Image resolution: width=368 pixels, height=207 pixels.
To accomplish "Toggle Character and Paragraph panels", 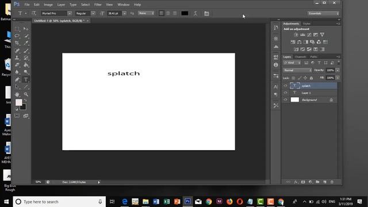I will [x=206, y=13].
